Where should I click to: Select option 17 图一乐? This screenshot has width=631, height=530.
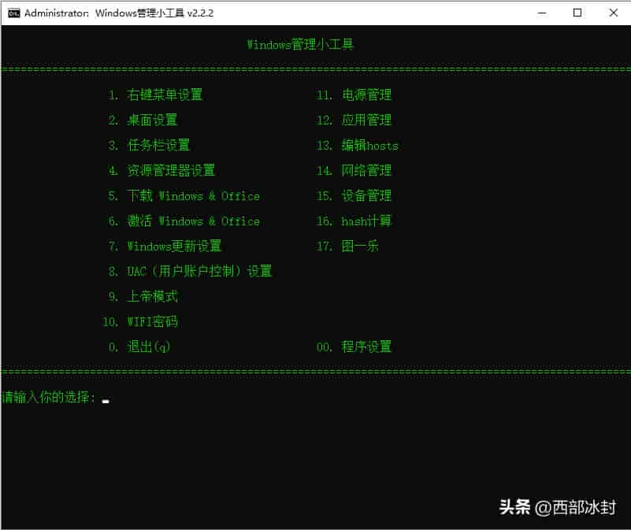coord(347,246)
